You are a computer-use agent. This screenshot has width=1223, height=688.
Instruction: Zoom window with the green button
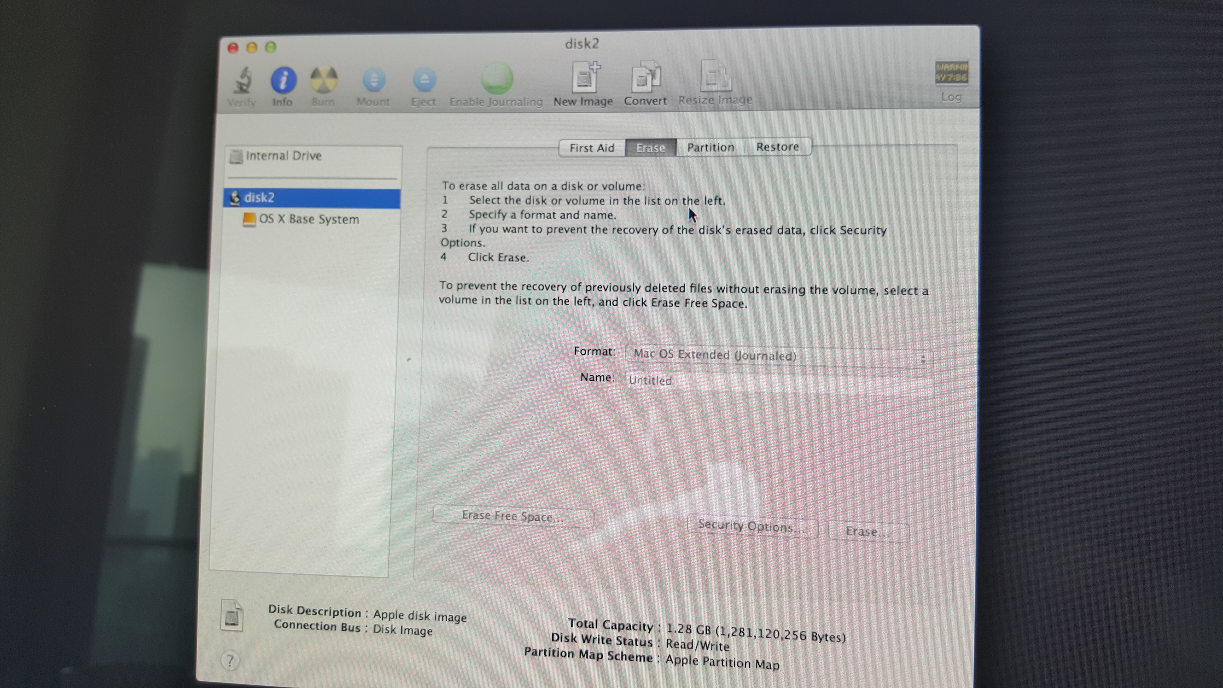[271, 47]
